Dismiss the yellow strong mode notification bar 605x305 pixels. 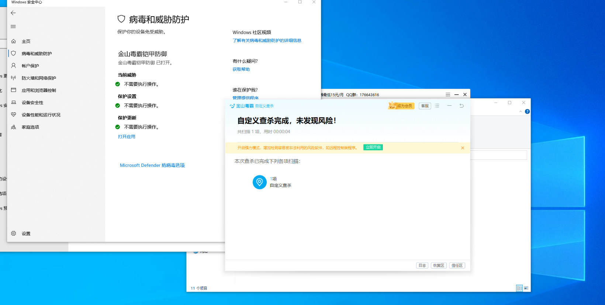[463, 148]
